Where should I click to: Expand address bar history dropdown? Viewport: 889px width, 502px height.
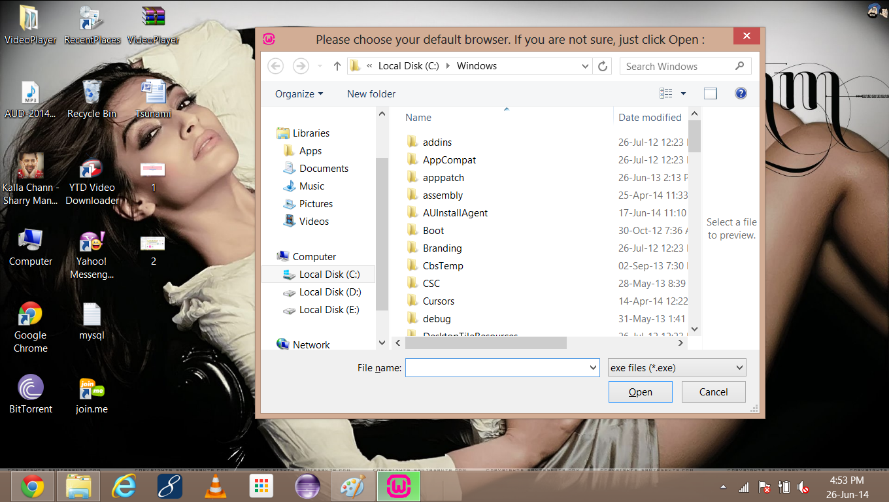click(x=585, y=66)
